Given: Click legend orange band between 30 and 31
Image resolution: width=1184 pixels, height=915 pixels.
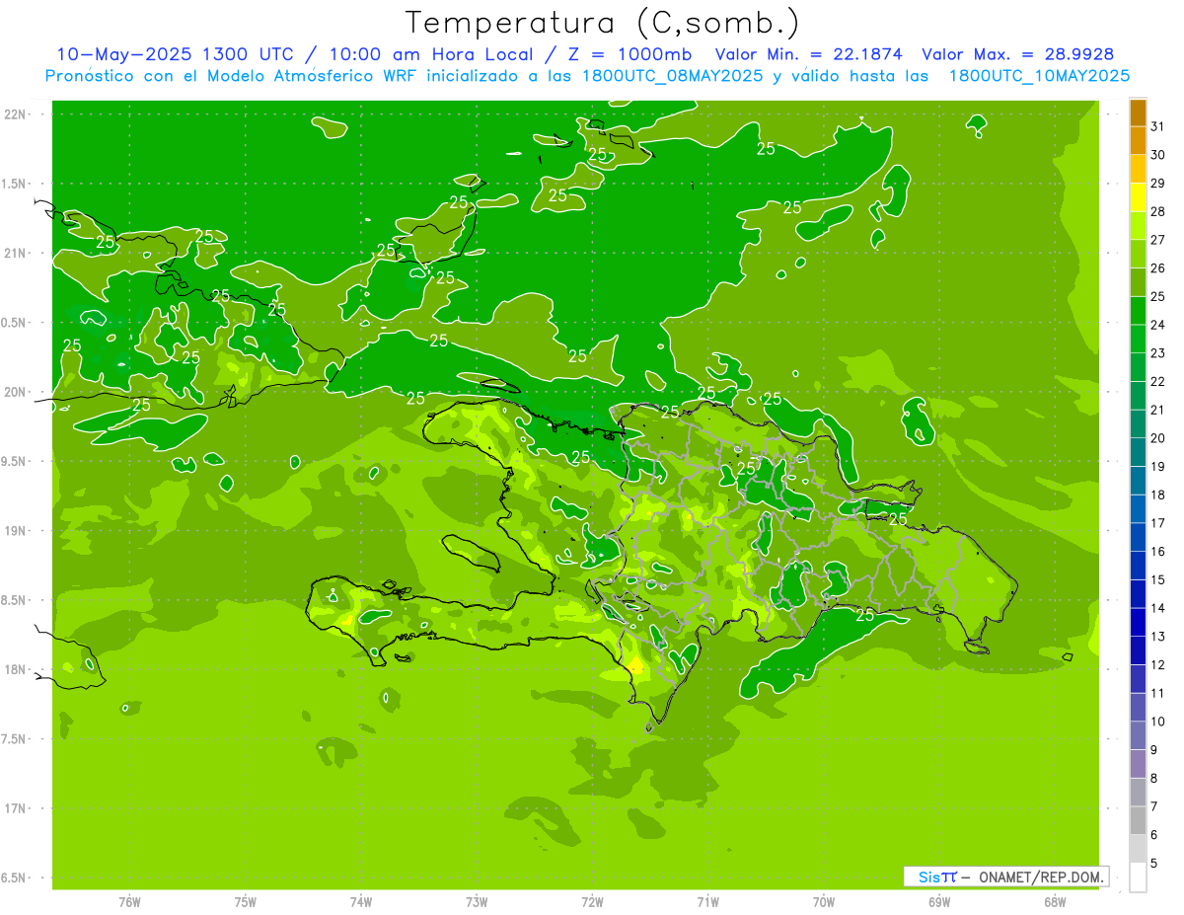Looking at the screenshot, I should (x=1138, y=141).
